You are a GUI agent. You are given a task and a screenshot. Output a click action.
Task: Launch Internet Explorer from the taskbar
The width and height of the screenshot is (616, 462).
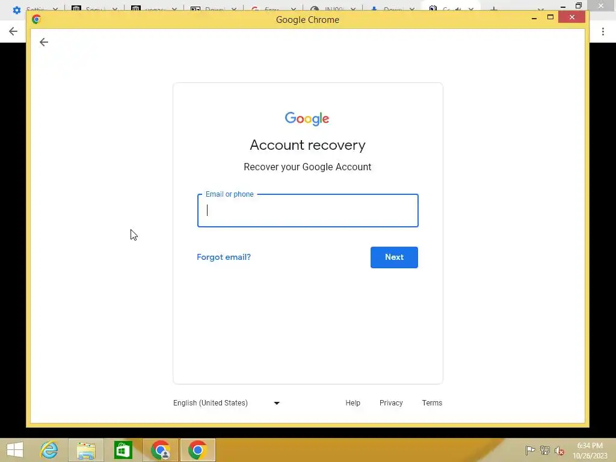point(49,450)
